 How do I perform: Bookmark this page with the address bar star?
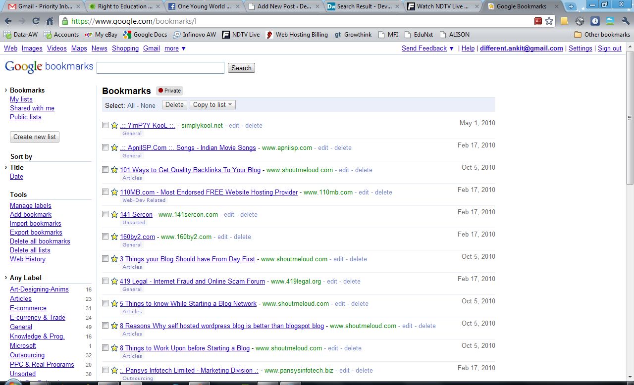(549, 21)
